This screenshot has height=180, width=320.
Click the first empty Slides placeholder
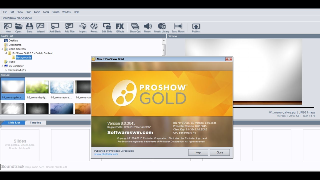pyautogui.click(x=20, y=145)
